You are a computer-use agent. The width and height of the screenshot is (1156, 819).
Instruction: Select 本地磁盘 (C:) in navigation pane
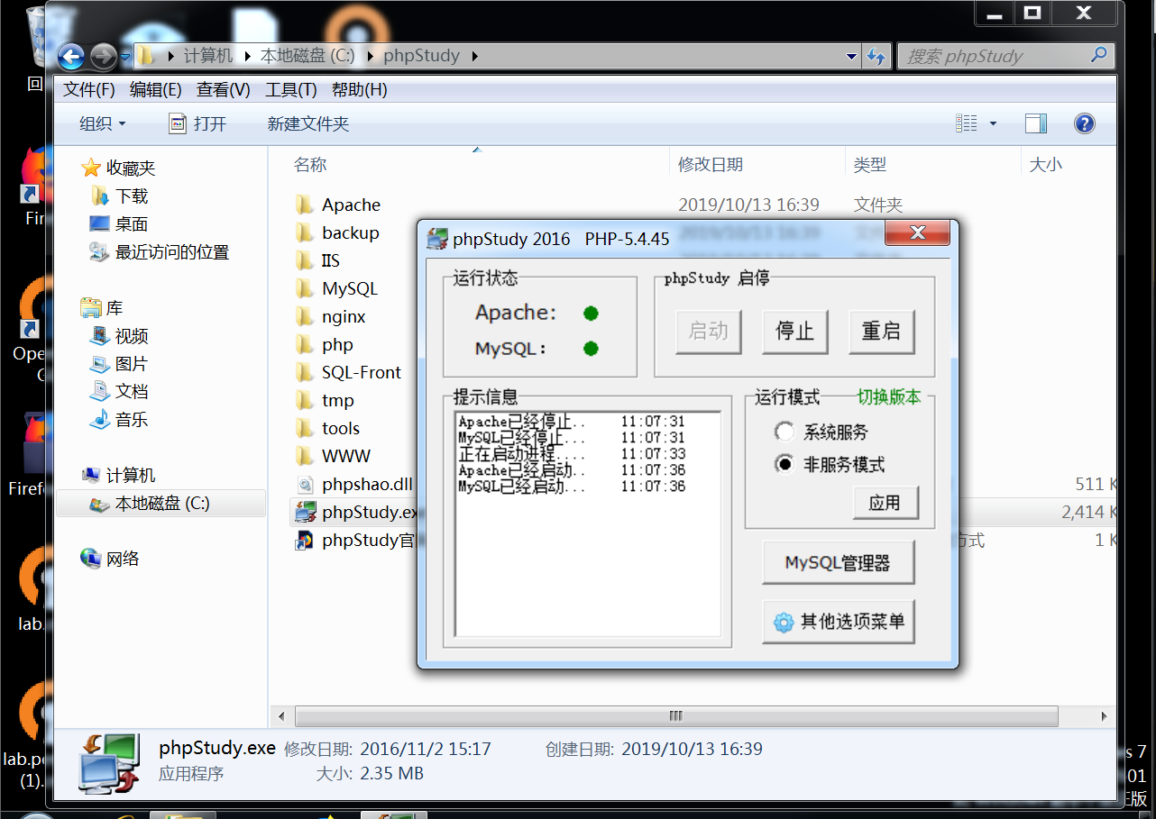(x=161, y=504)
